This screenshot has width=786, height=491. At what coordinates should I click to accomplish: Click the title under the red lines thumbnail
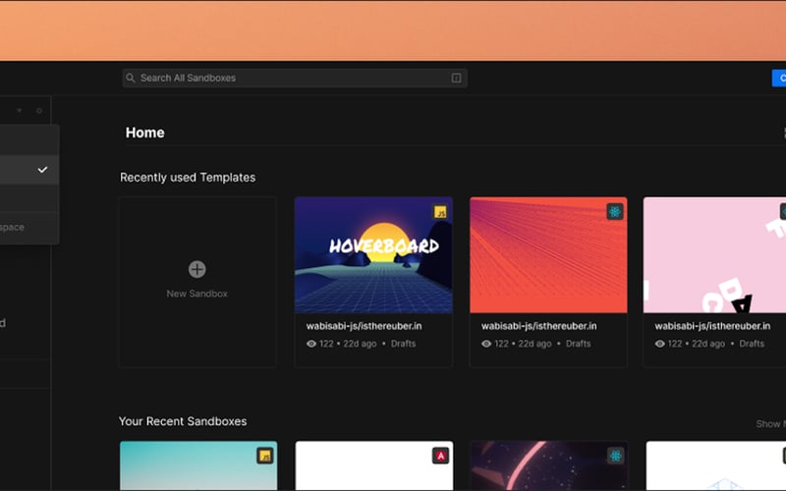[x=538, y=326]
